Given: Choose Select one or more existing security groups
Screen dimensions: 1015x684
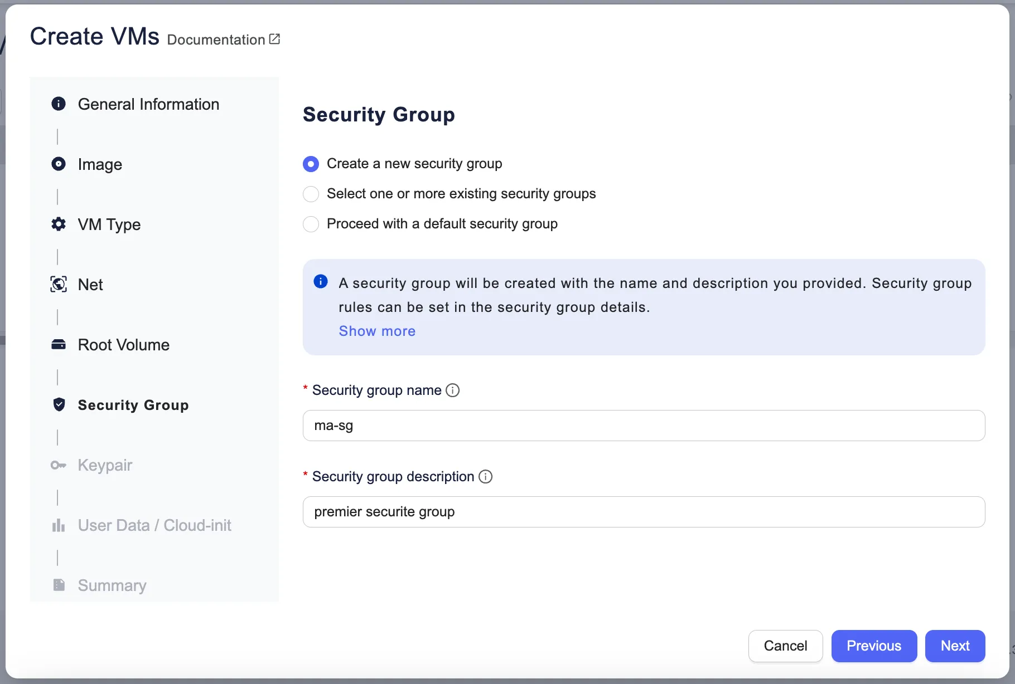Looking at the screenshot, I should tap(311, 194).
